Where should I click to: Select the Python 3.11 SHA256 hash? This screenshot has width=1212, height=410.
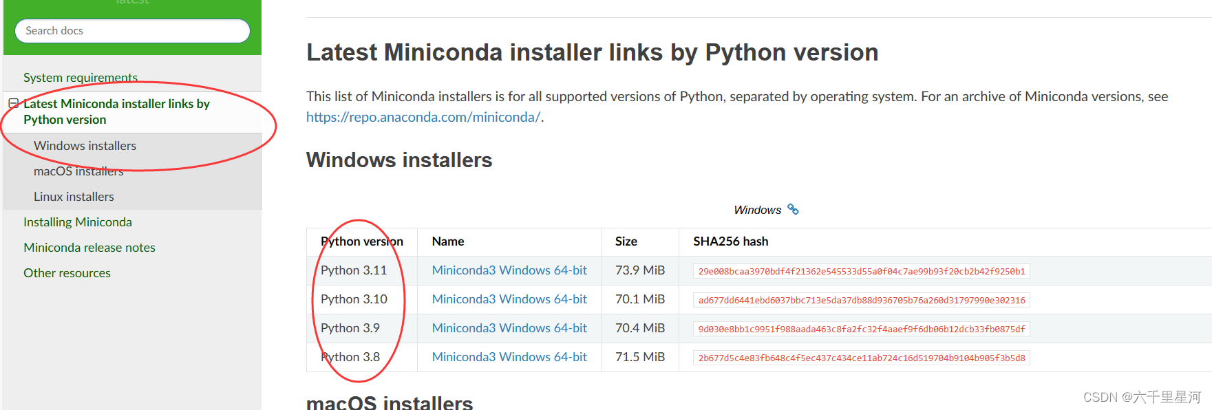[862, 272]
